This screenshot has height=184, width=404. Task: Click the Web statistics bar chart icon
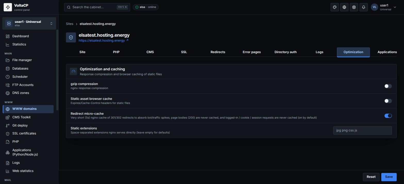8,171
